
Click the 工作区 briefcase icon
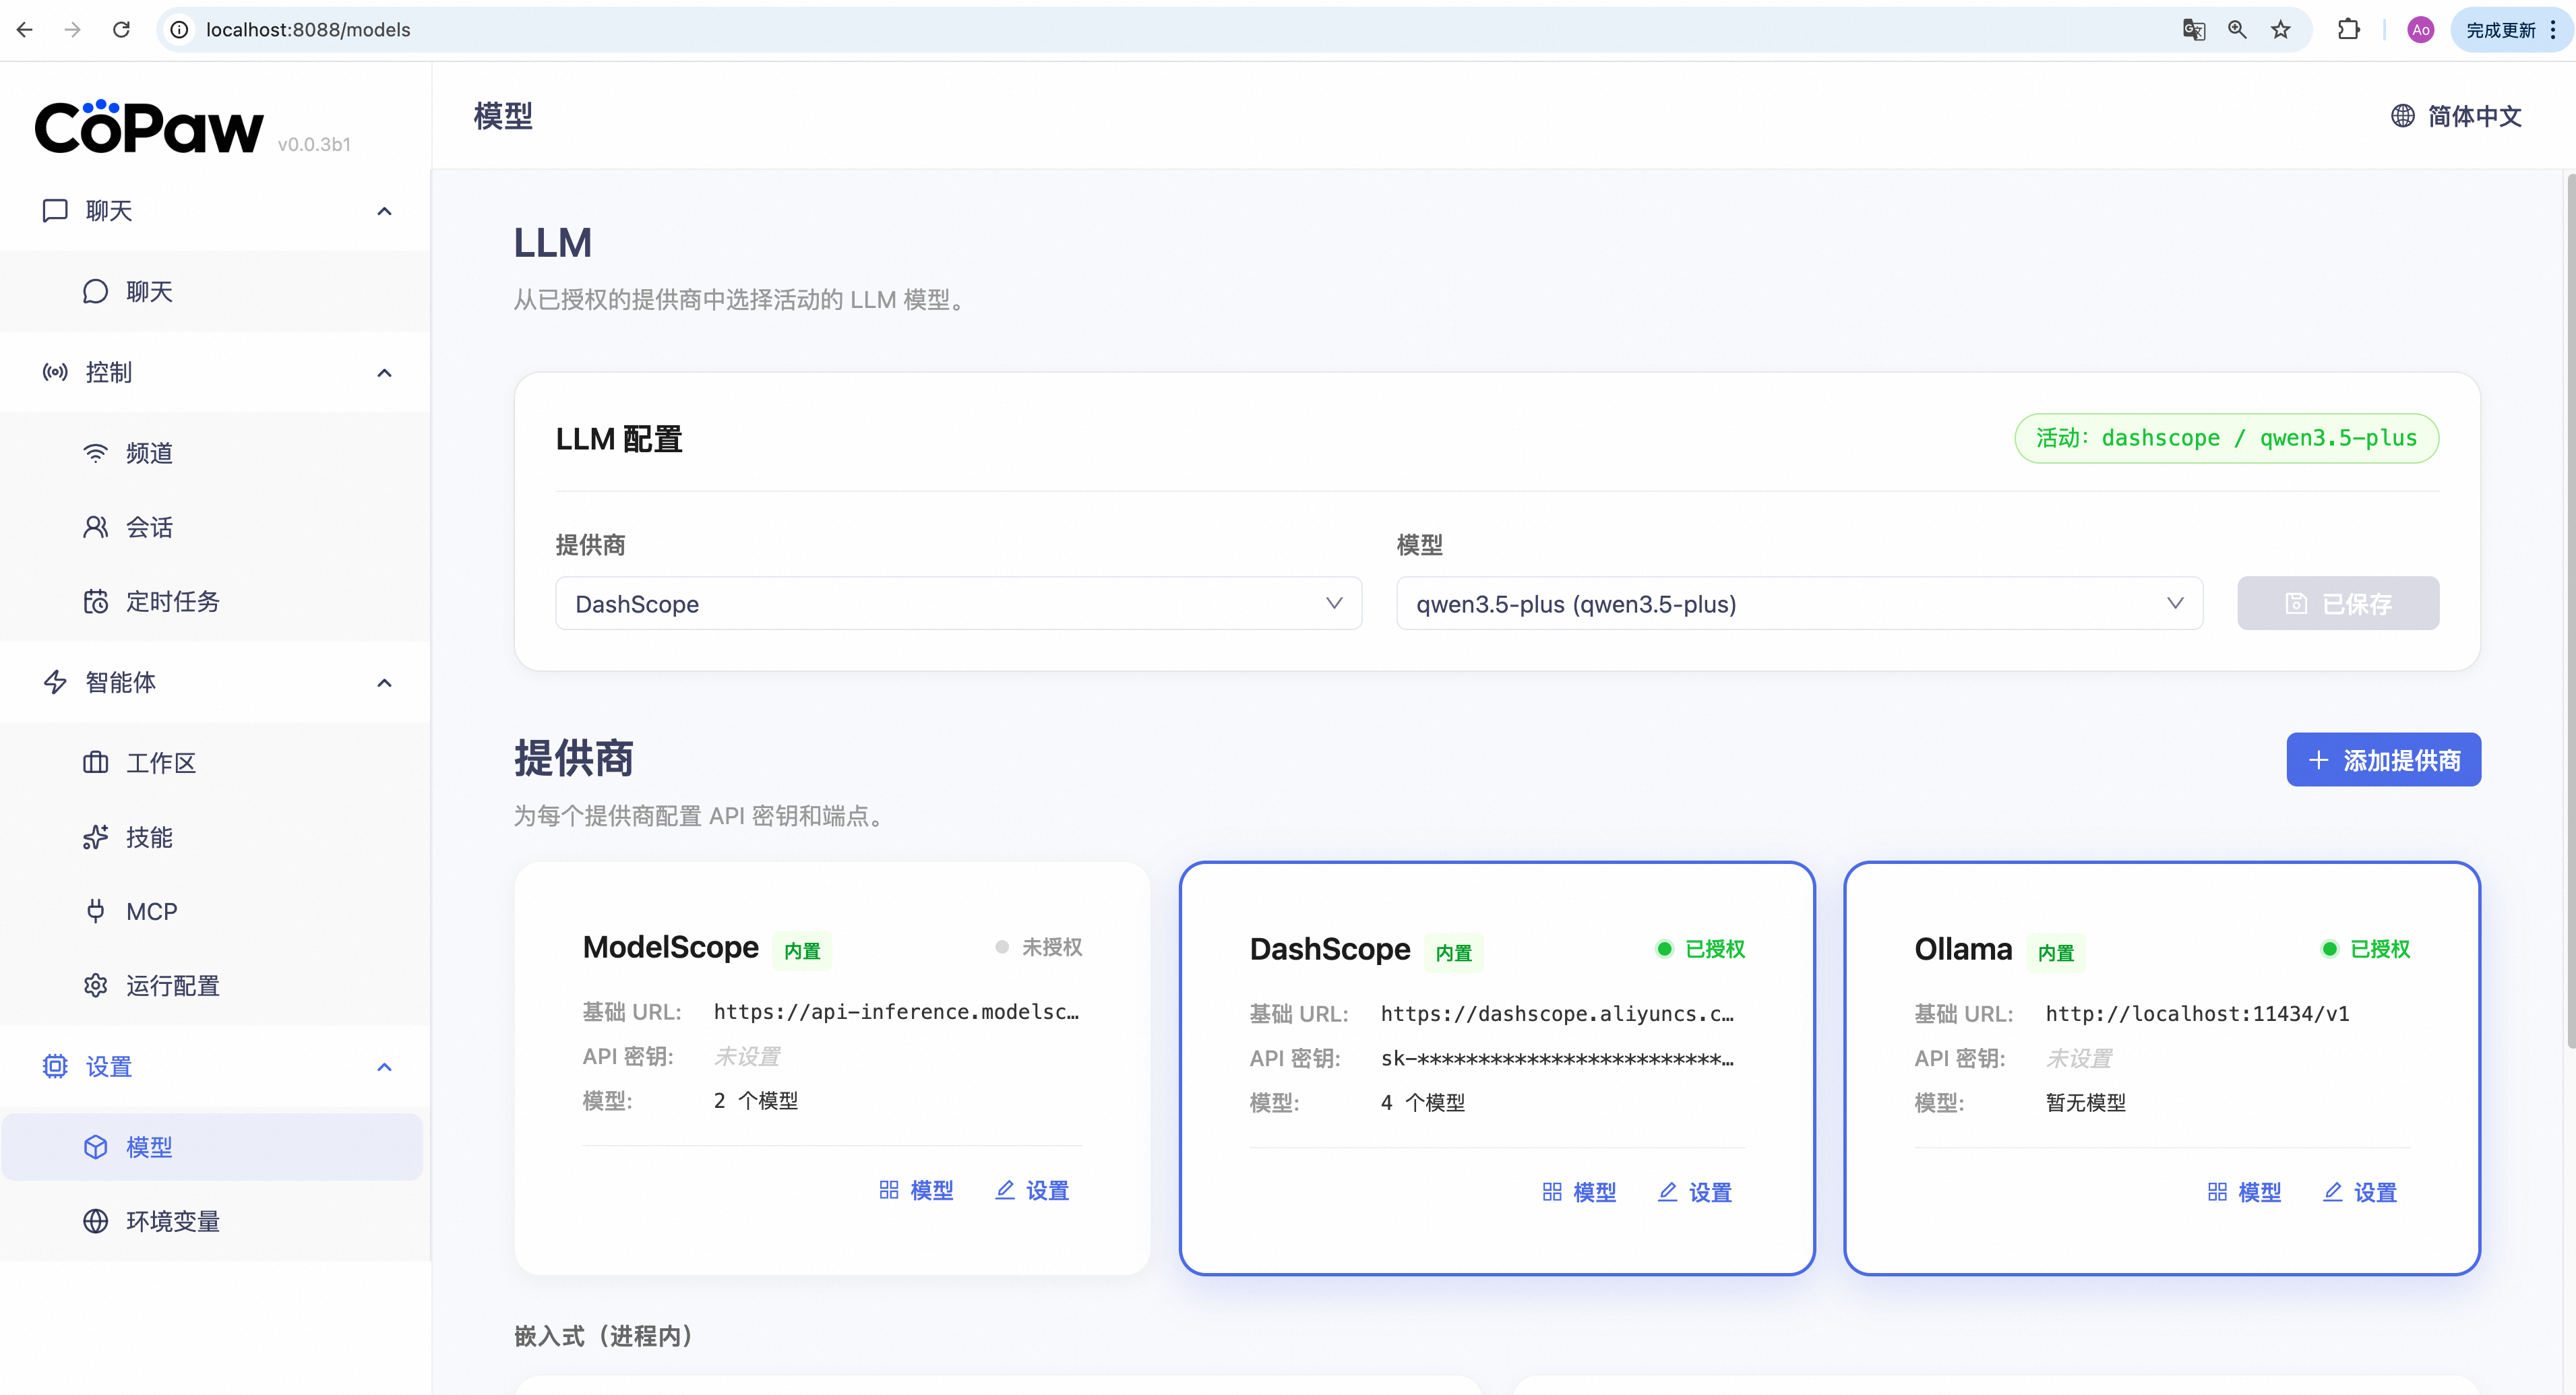95,763
